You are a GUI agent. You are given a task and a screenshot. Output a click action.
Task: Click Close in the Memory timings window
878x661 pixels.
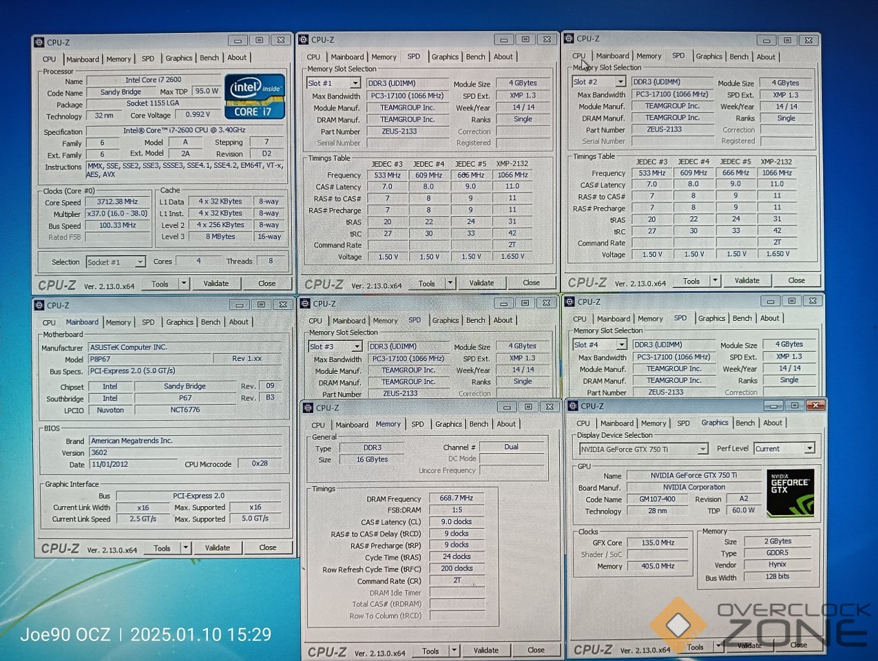(x=536, y=650)
